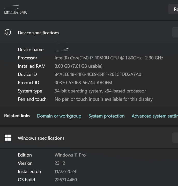The image size is (178, 186).
Task: Click the Device specifications info icon
Action: coord(8,32)
